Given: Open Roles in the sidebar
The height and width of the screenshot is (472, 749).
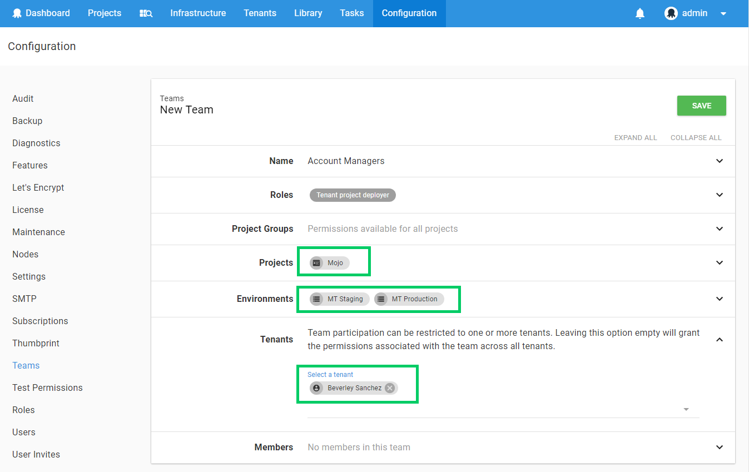Looking at the screenshot, I should coord(23,410).
